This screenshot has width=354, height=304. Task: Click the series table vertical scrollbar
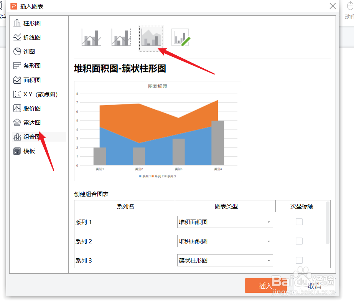tap(328, 223)
